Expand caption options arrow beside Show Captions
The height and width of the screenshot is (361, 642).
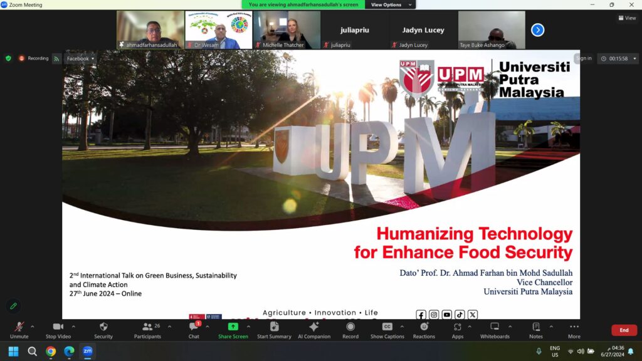coord(402,327)
